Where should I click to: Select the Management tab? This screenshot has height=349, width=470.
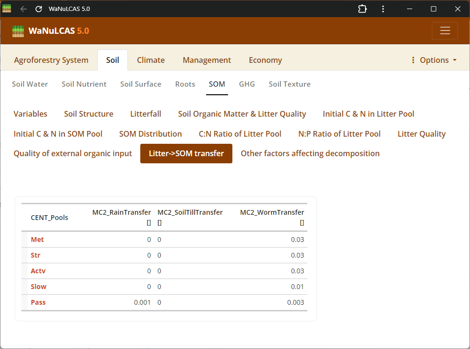(x=207, y=60)
